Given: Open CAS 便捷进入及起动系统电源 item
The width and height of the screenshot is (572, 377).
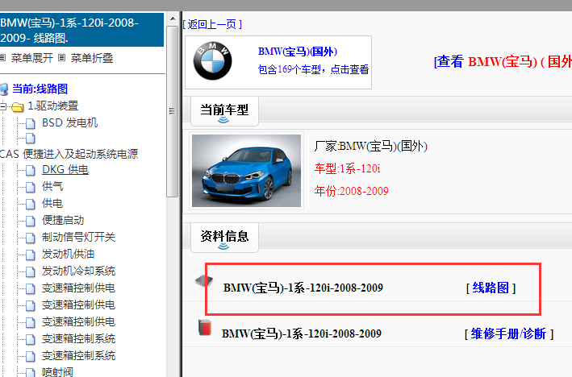Looking at the screenshot, I should coord(69,154).
